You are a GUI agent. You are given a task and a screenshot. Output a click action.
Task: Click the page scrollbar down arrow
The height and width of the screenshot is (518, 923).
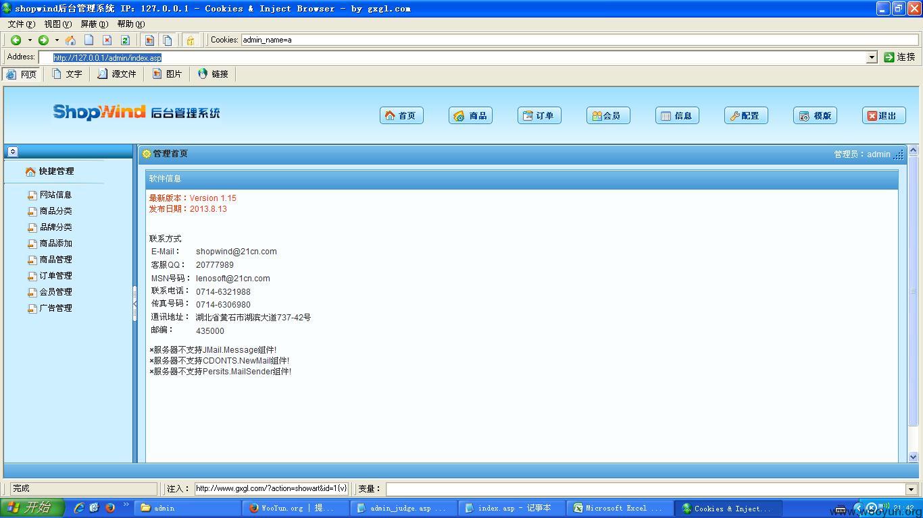tap(913, 457)
